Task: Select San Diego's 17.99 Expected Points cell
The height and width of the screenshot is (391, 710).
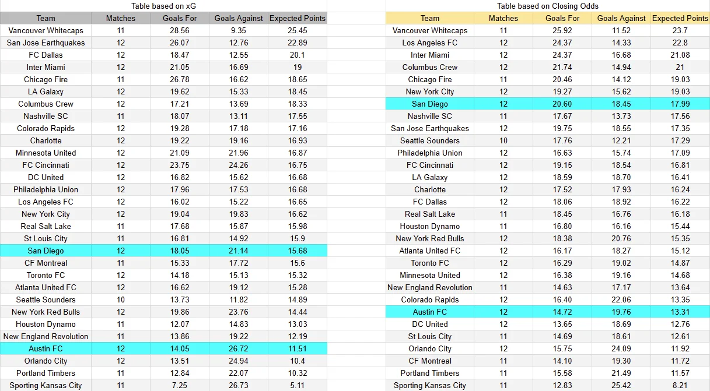Action: pos(680,104)
